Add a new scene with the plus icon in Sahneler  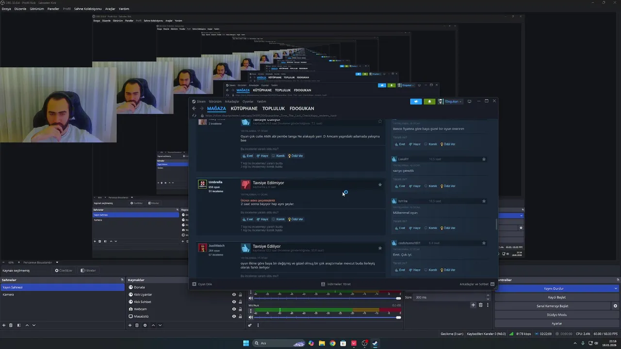(4, 325)
